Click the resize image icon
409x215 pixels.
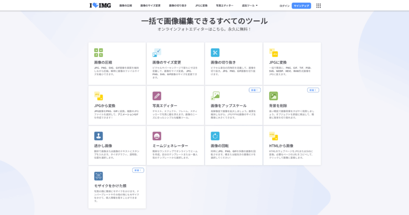(157, 52)
